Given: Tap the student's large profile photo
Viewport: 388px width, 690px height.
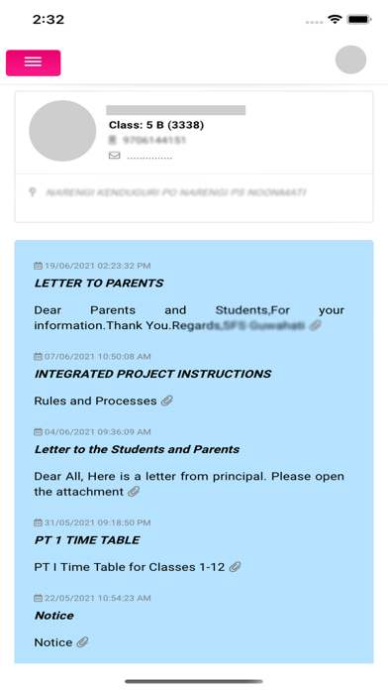Looking at the screenshot, I should [x=62, y=131].
